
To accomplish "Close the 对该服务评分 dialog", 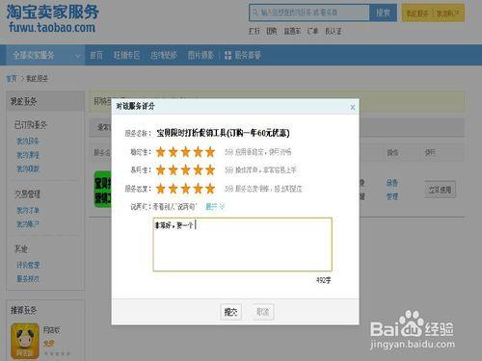I will (x=353, y=107).
